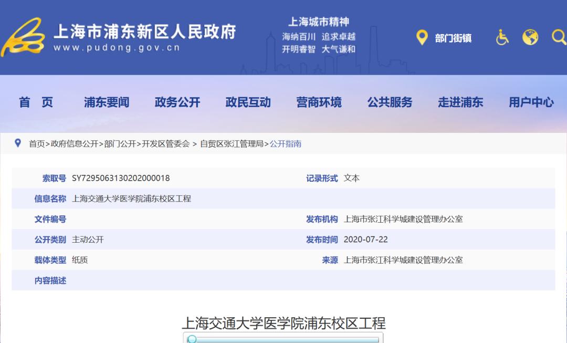567x343 pixels.
Task: Click 自贸区张江管理局 breadcrumb link
Action: 232,143
